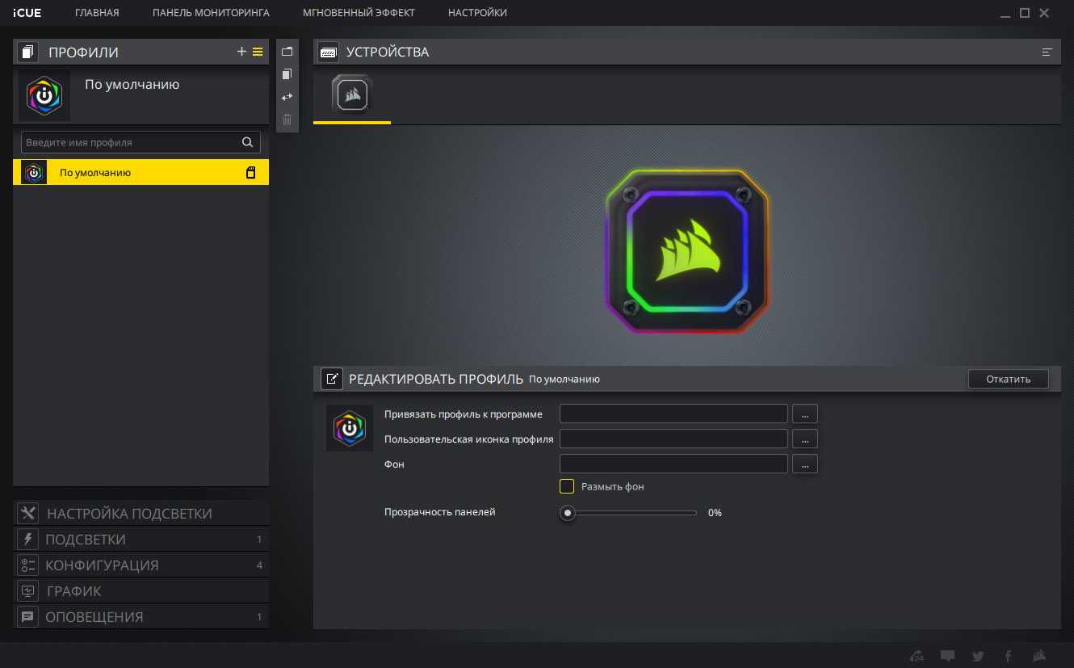Expand the НАСТРОЙКА ПОДСВЕТКИ section
The height and width of the screenshot is (668, 1074).
point(129,514)
